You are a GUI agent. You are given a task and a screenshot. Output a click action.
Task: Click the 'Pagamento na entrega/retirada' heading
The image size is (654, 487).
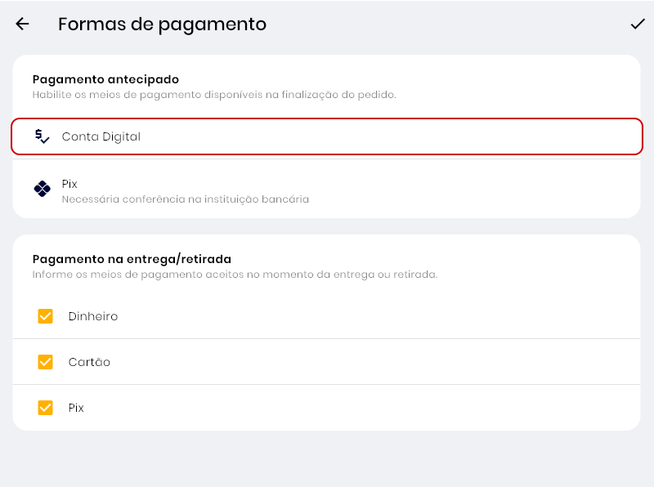tap(132, 259)
